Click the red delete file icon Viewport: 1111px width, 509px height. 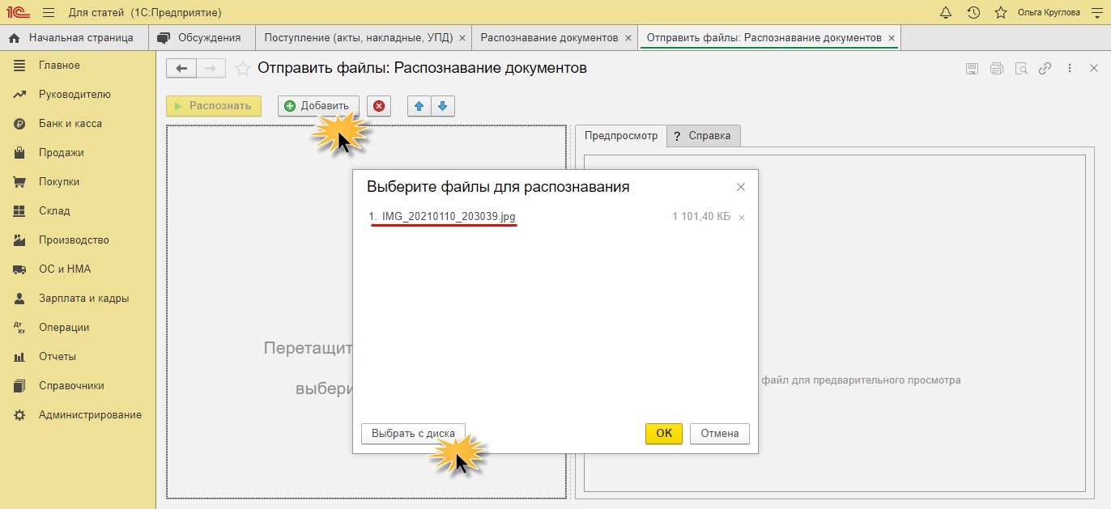point(379,106)
